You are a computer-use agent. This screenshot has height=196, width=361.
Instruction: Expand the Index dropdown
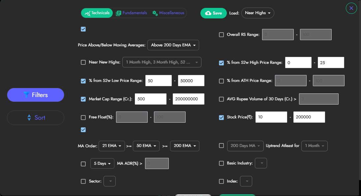[246, 181]
